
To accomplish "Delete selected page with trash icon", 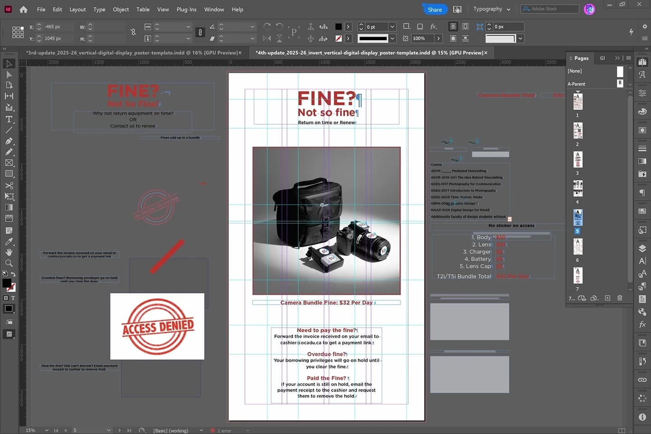I will 620,298.
